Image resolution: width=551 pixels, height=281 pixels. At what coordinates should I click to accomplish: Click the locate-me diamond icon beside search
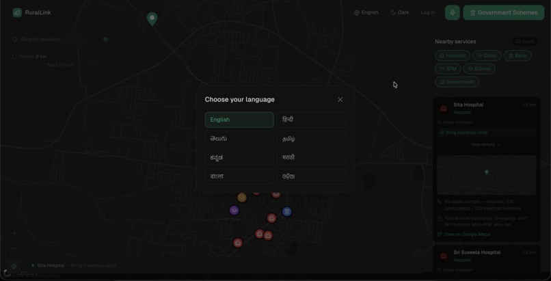(105, 40)
